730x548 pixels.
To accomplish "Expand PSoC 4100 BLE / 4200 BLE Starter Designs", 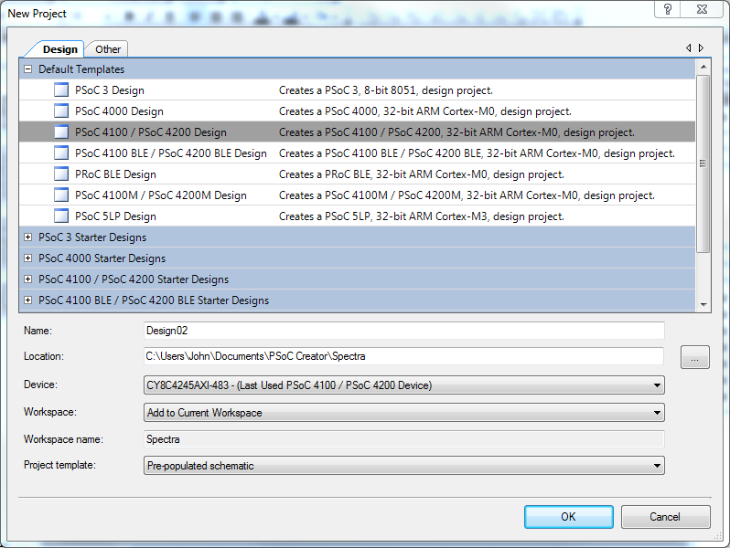I will point(28,300).
